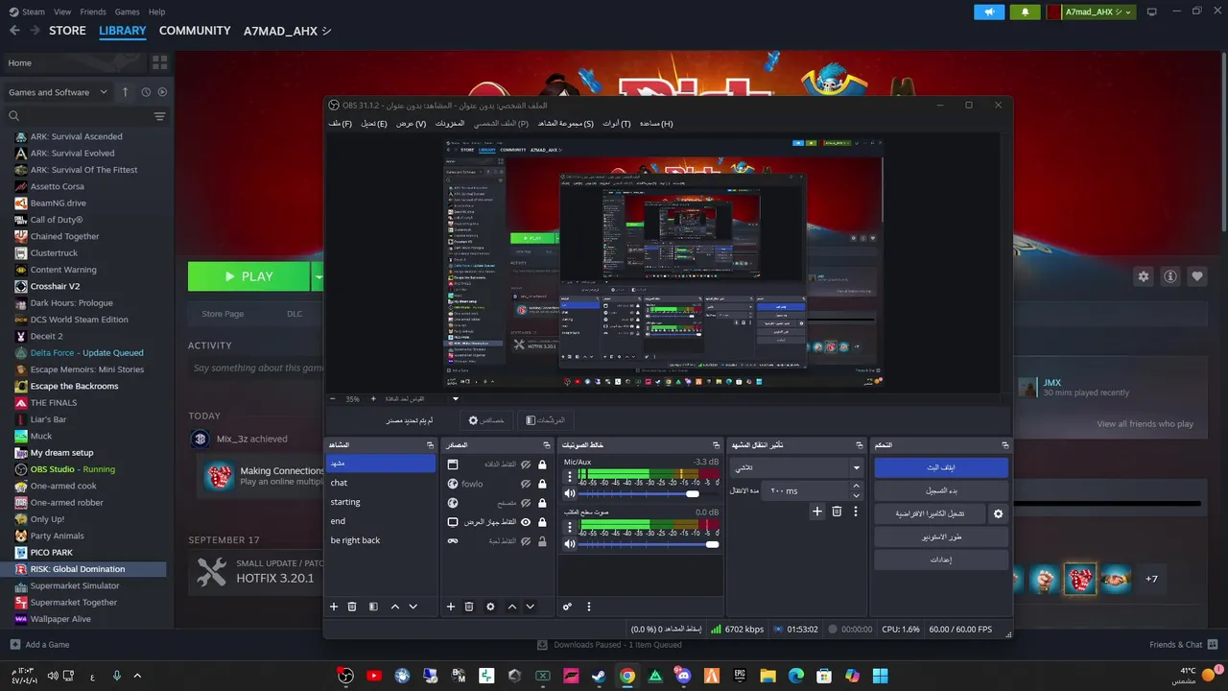This screenshot has height=691, width=1228.
Task: Undock the Scenes panel via its float icon
Action: tap(430, 445)
